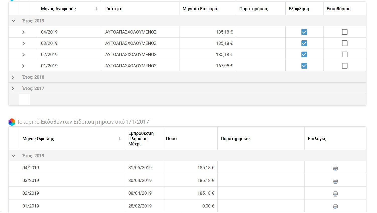This screenshot has height=213, width=377.
Task: Sort by Μηνιαία Εισφορά column header
Action: pyautogui.click(x=200, y=9)
